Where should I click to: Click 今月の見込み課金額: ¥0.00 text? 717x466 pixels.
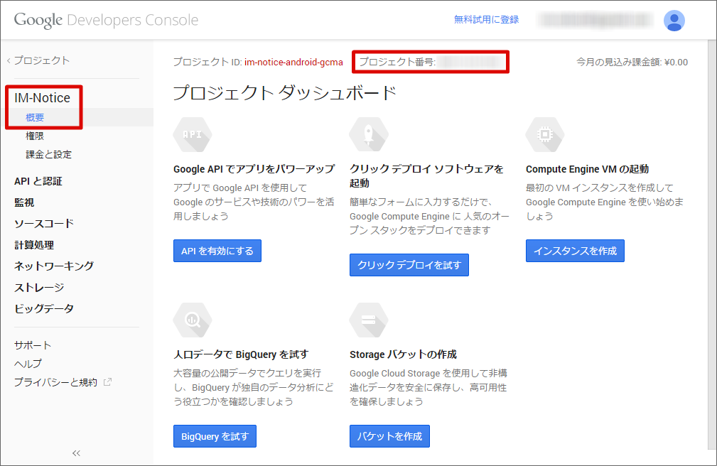[632, 63]
